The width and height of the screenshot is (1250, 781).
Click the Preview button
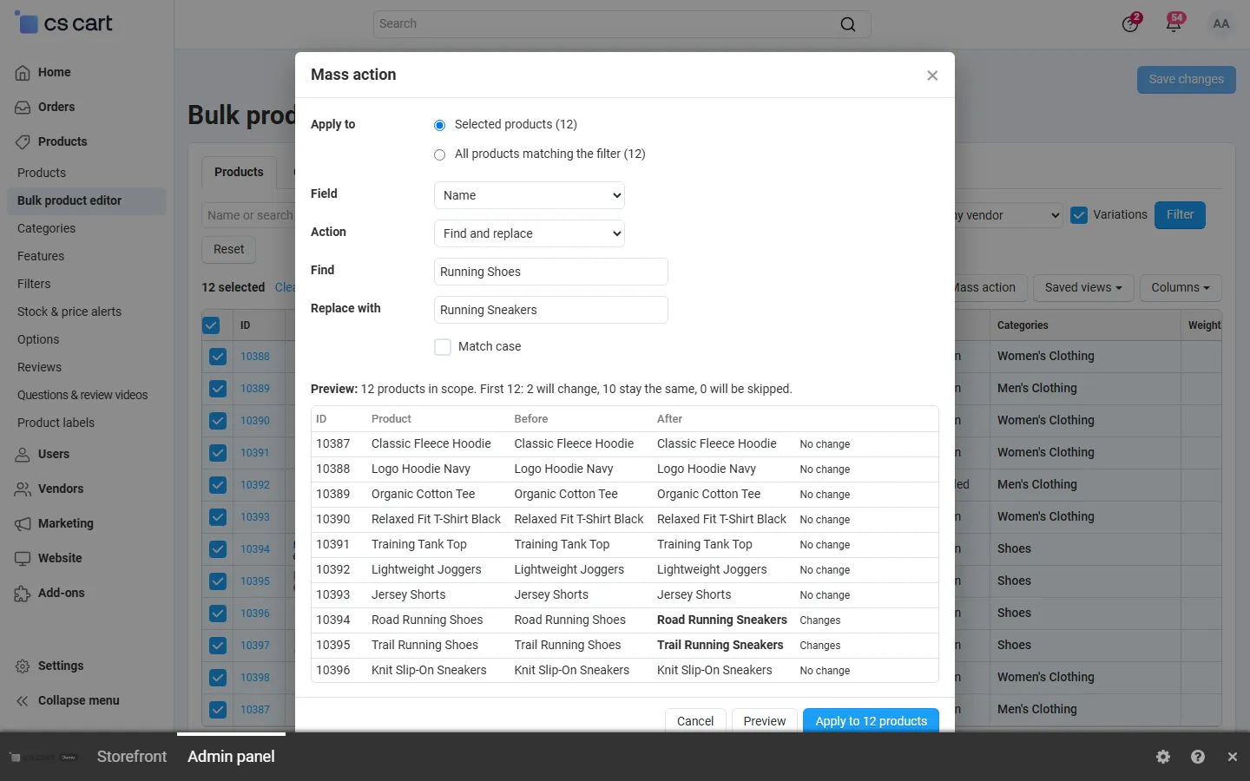[x=765, y=720]
